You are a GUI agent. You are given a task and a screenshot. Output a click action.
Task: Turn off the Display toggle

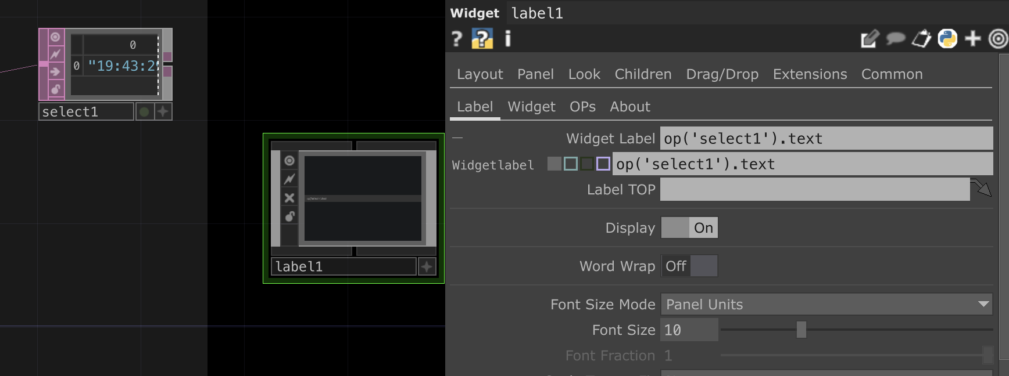tap(689, 228)
